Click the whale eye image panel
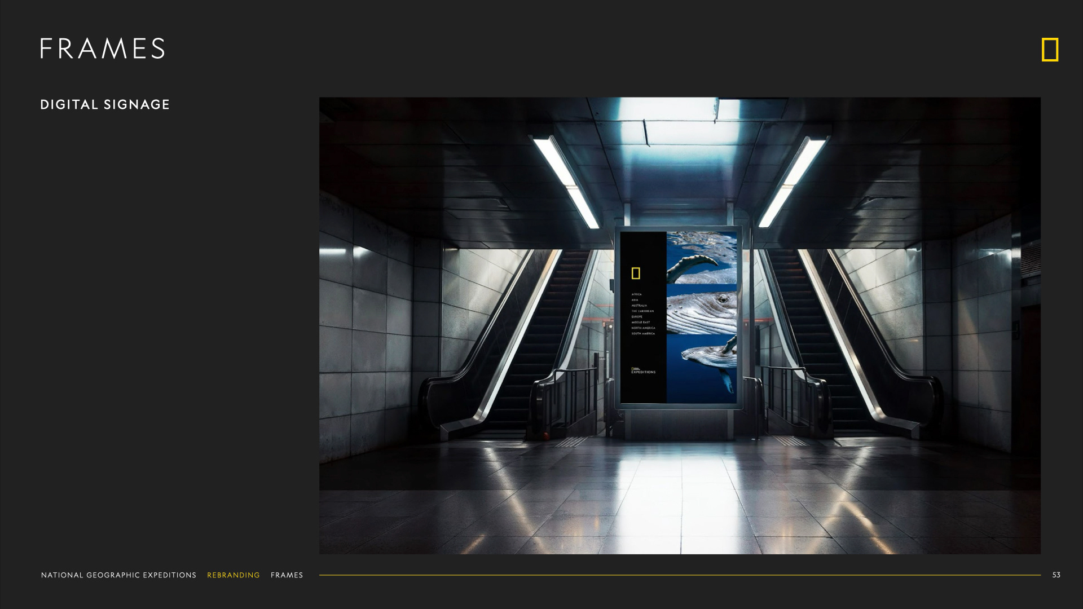 pos(702,310)
